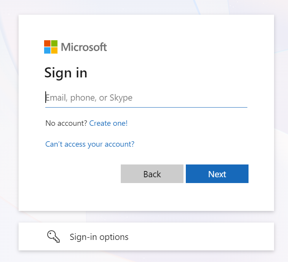Click the key icon beside Sign-in options
This screenshot has width=288, height=262.
(53, 237)
